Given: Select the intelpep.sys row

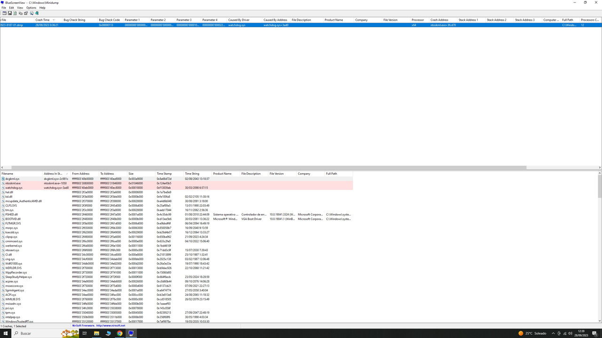Looking at the screenshot, I should (176, 317).
